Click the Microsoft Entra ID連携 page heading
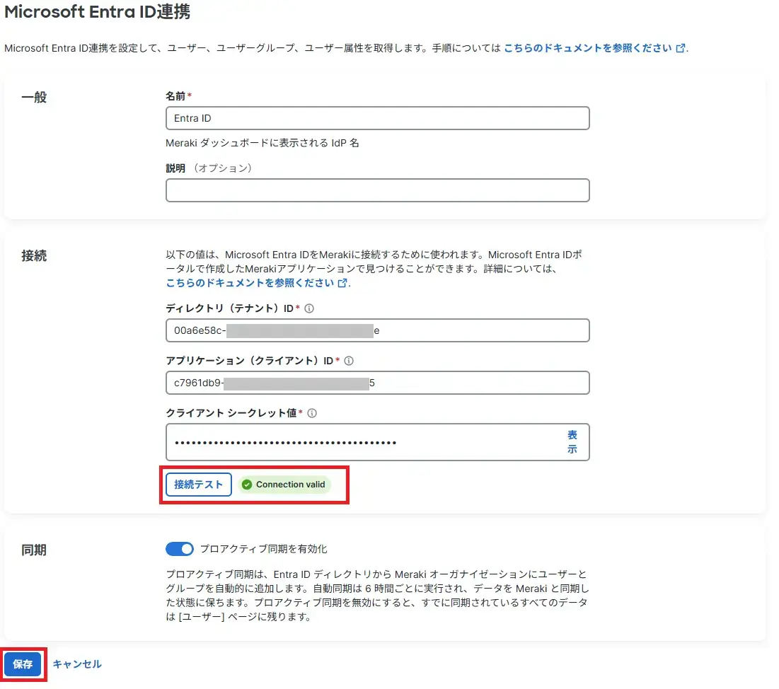 click(x=98, y=12)
